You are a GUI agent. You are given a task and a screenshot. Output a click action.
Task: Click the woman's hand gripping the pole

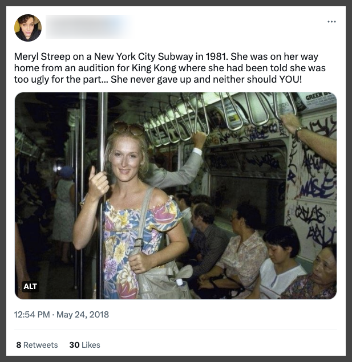[x=98, y=181]
